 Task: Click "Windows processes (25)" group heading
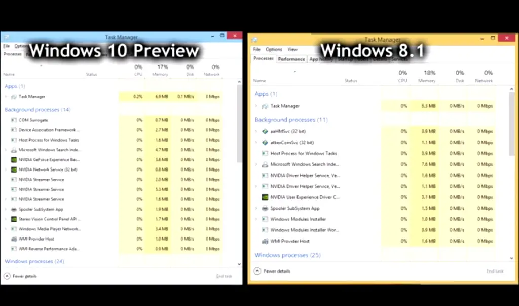[288, 255]
